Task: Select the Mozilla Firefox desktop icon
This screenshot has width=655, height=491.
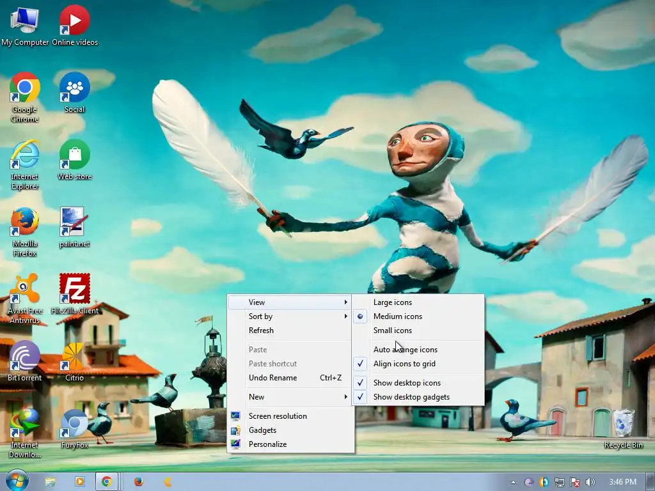Action: [25, 231]
